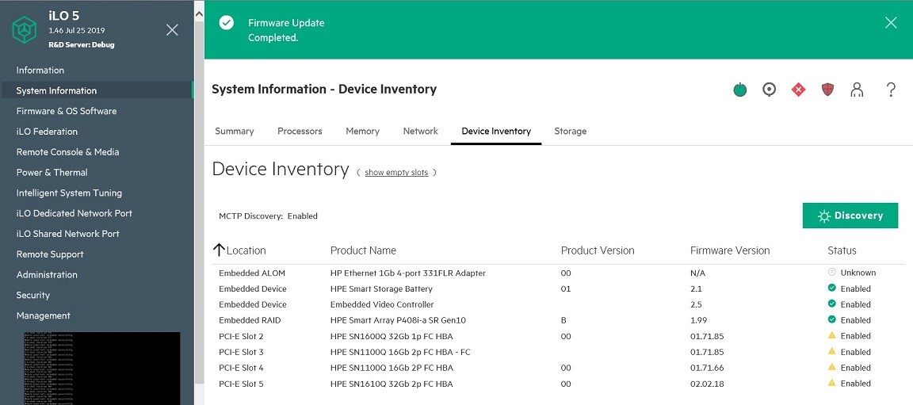This screenshot has width=913, height=405.
Task: Click firmware version 1.99
Action: coord(699,320)
